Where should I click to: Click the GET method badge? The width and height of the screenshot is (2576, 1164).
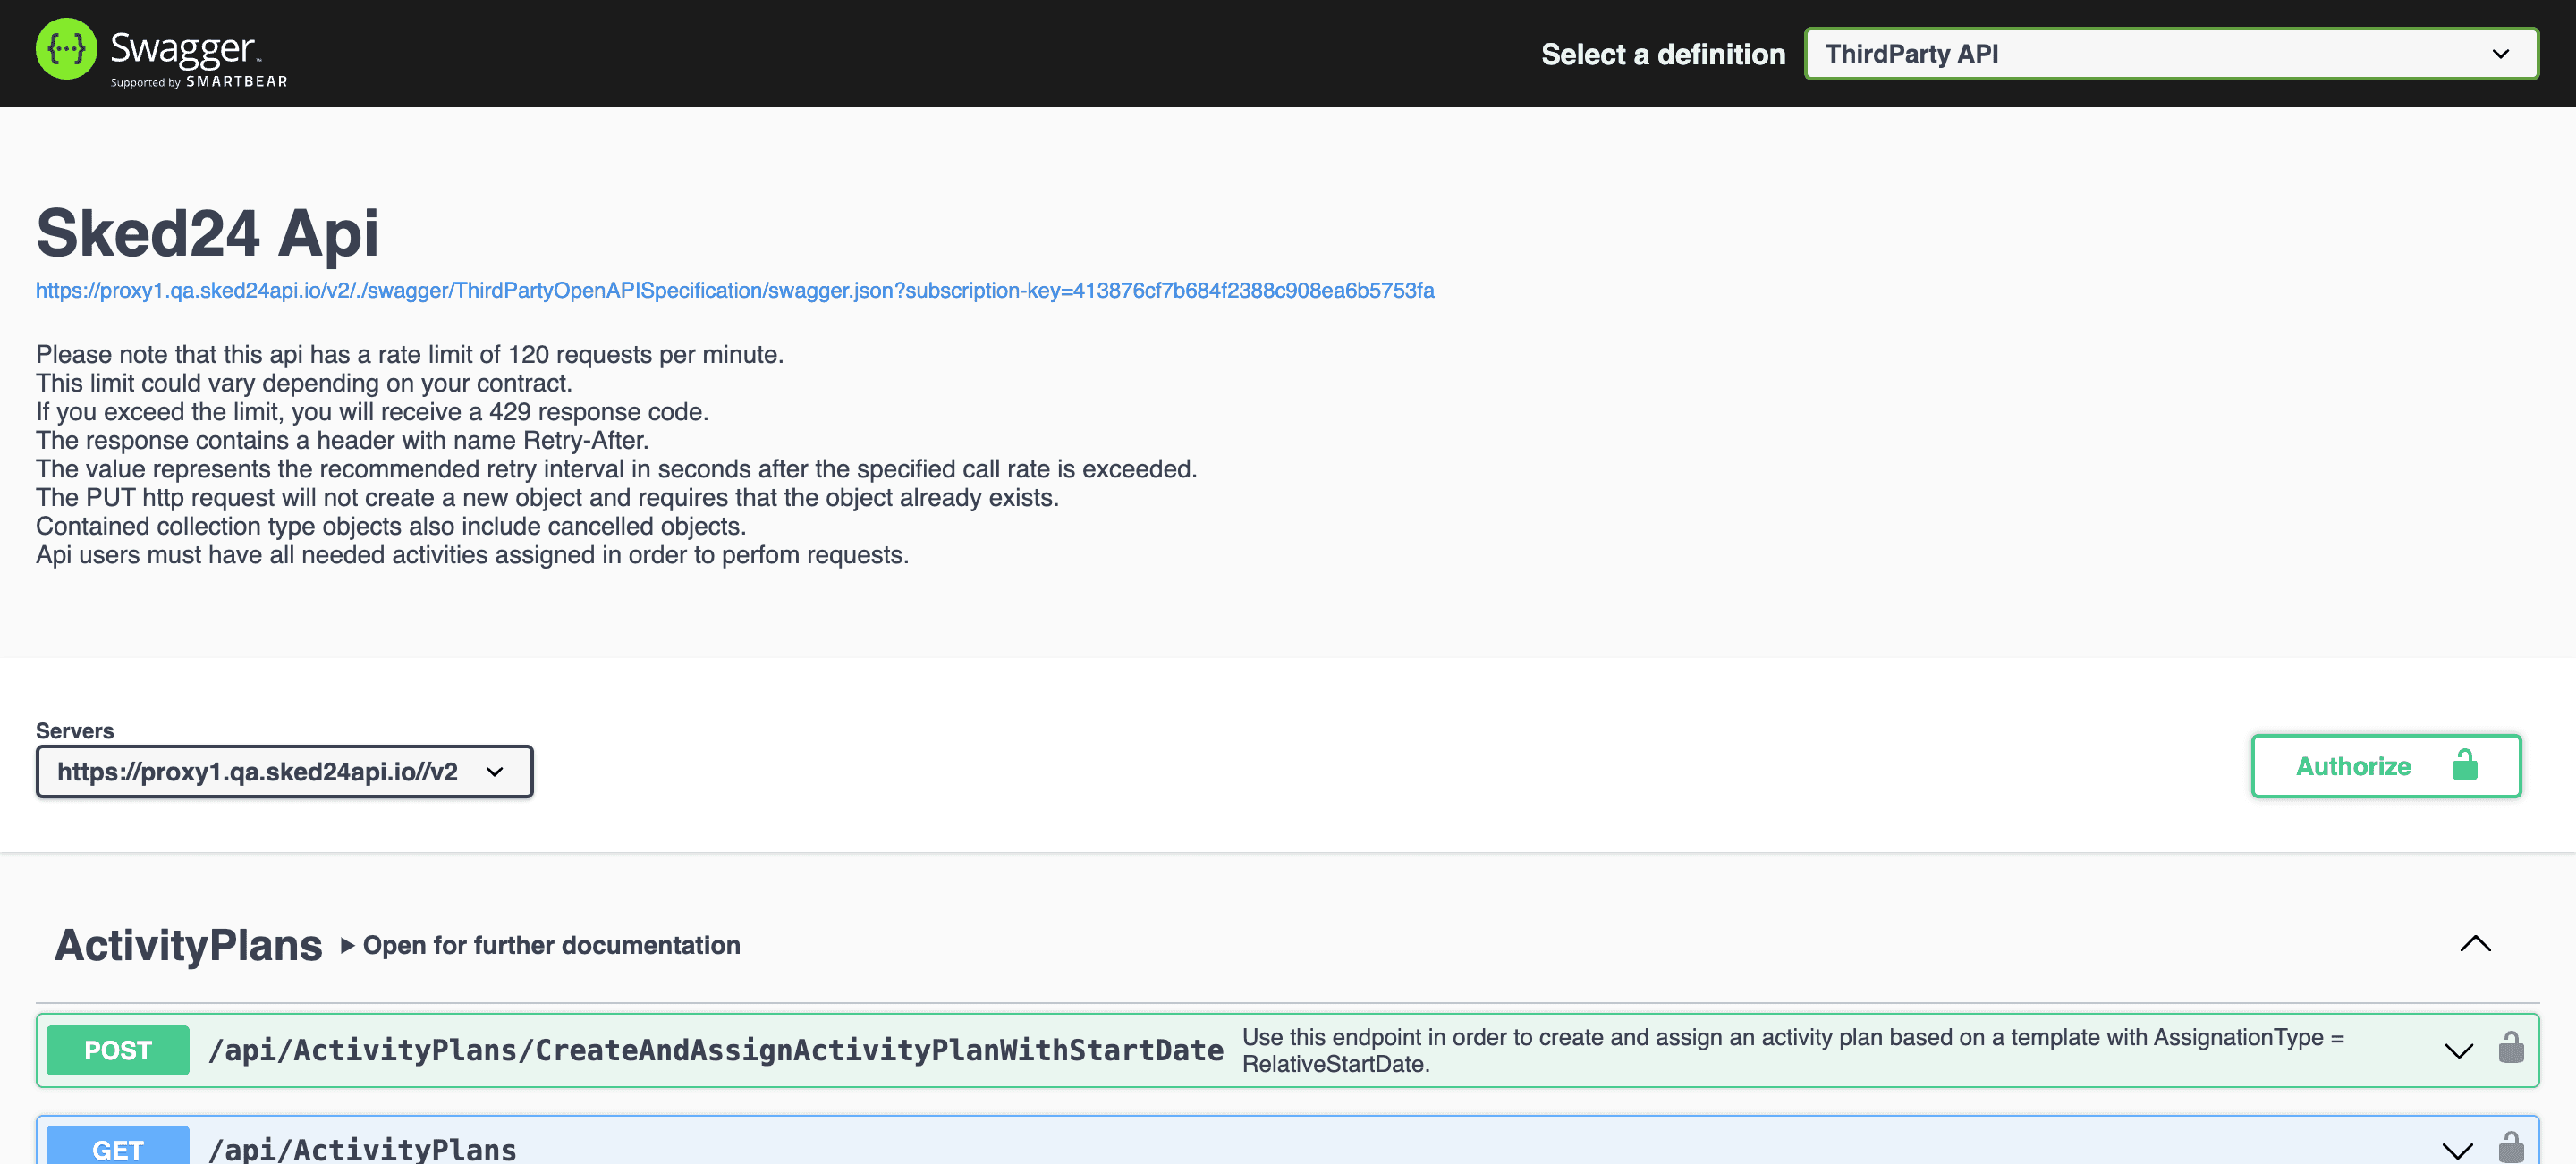[x=118, y=1147]
